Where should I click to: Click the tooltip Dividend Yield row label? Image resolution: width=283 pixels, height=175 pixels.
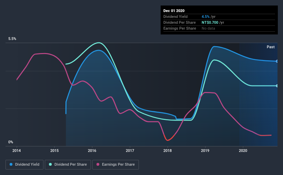[175, 17]
